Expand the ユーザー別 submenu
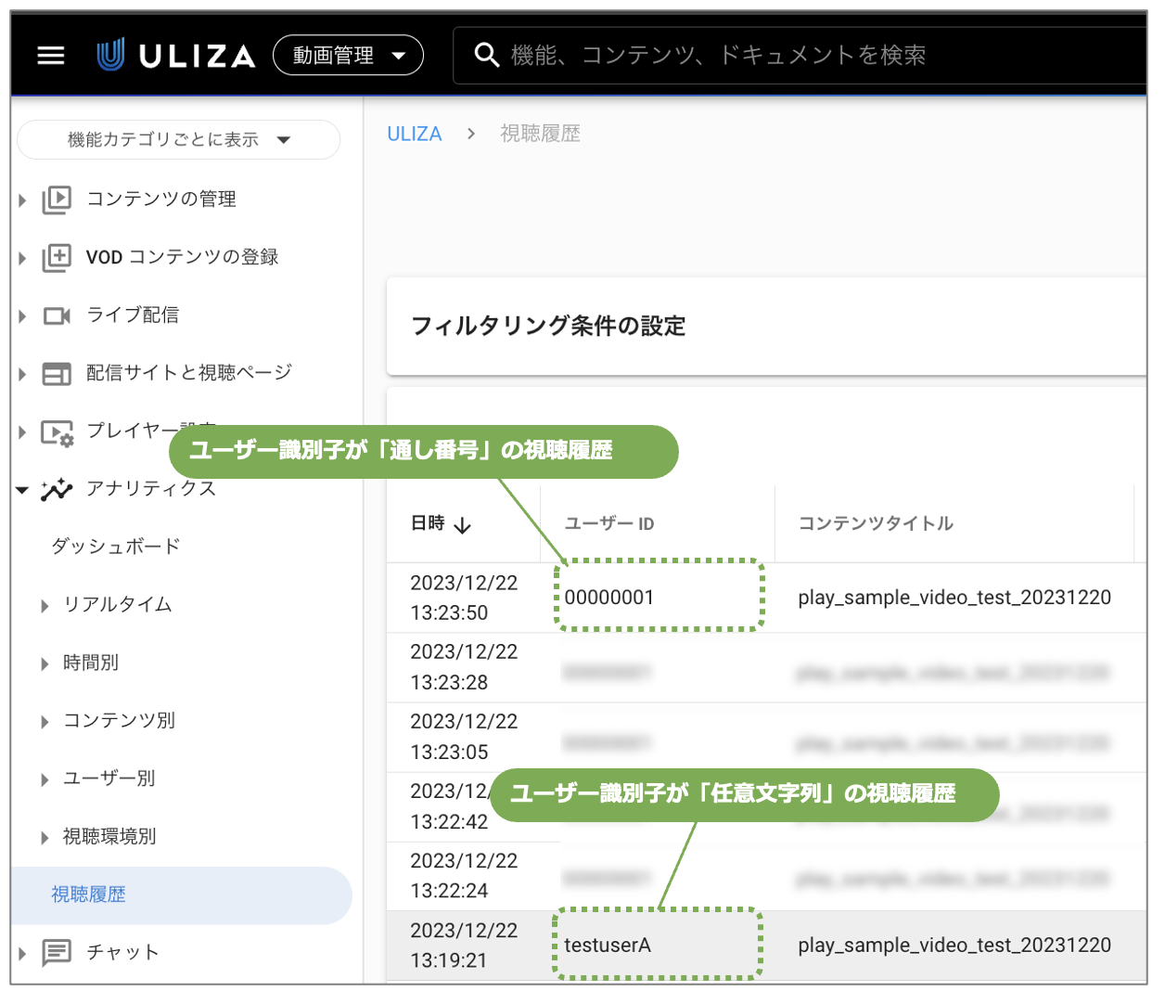Screen dimensions: 1165x1004 (x=45, y=779)
